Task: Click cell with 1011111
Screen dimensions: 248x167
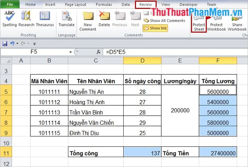Action: coord(49,90)
